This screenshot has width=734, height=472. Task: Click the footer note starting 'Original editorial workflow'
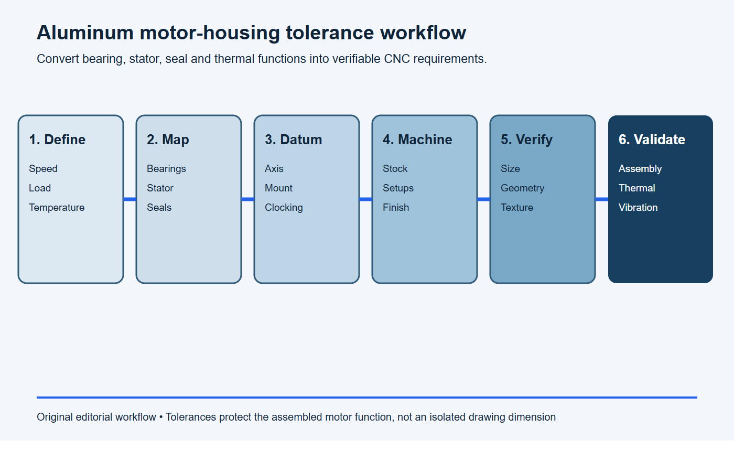pyautogui.click(x=296, y=417)
